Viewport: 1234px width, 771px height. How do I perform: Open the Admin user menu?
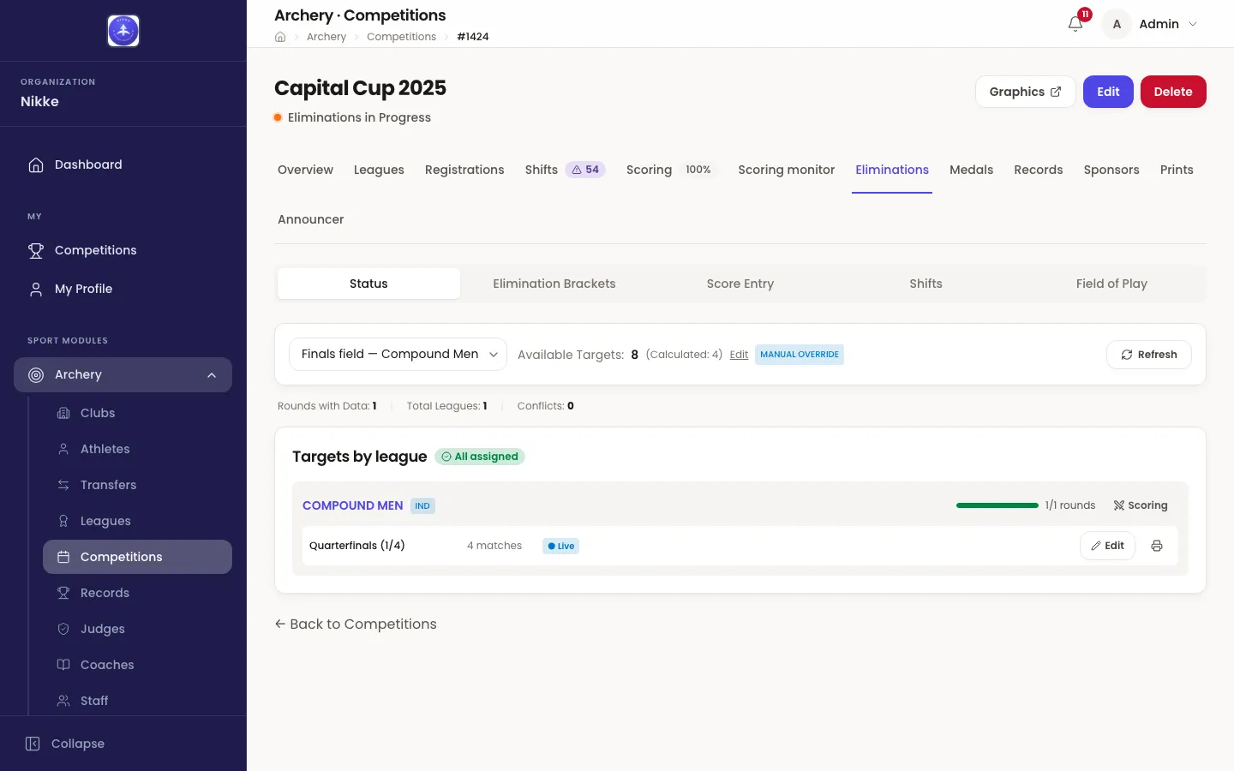coord(1149,24)
